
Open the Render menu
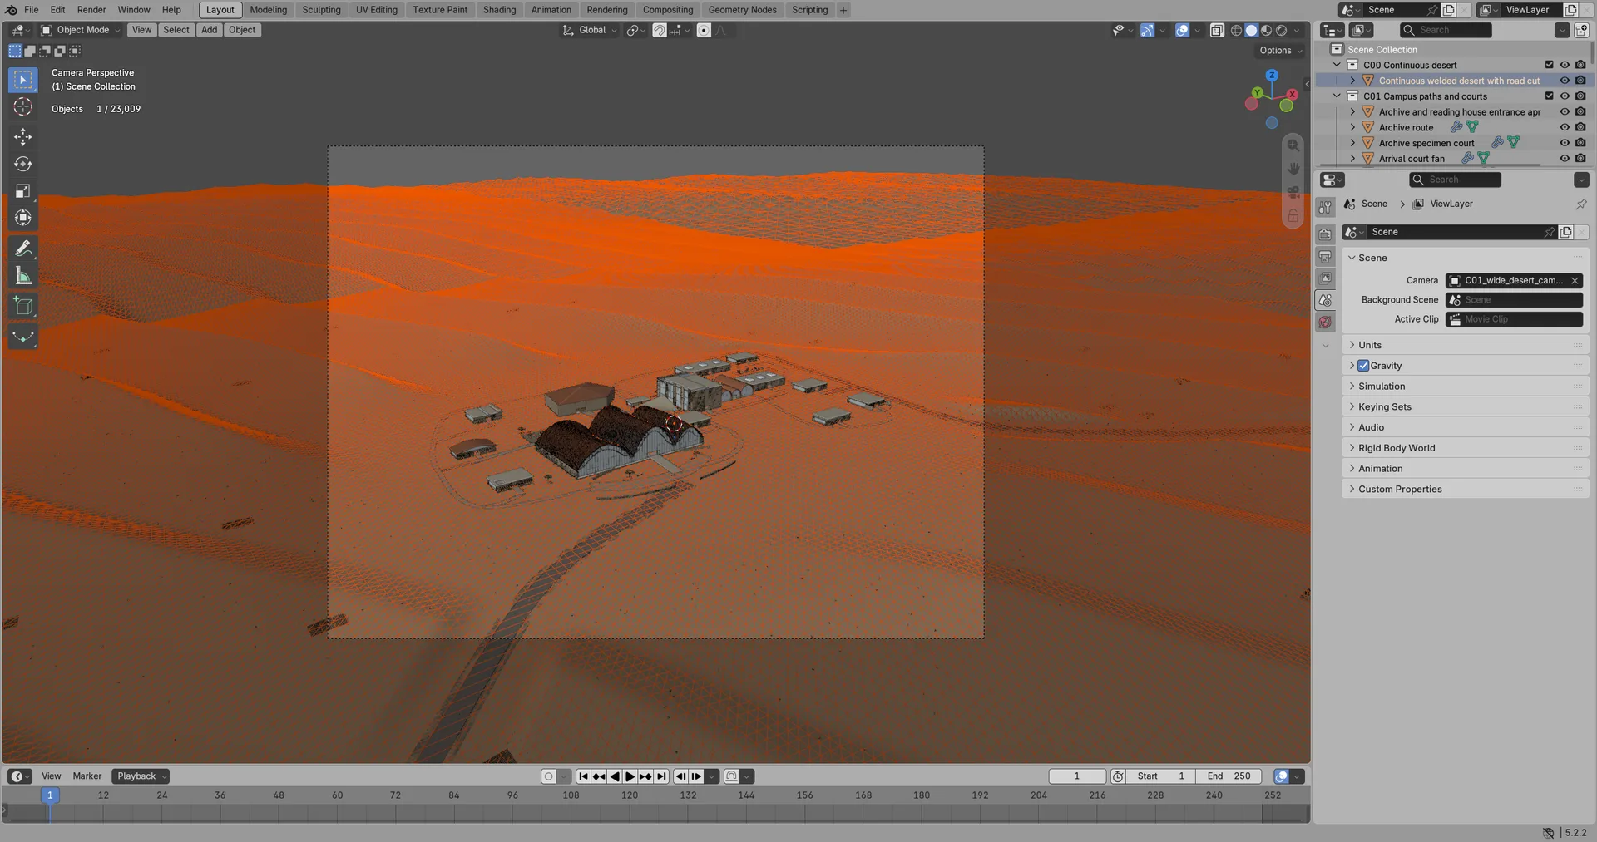pos(91,10)
